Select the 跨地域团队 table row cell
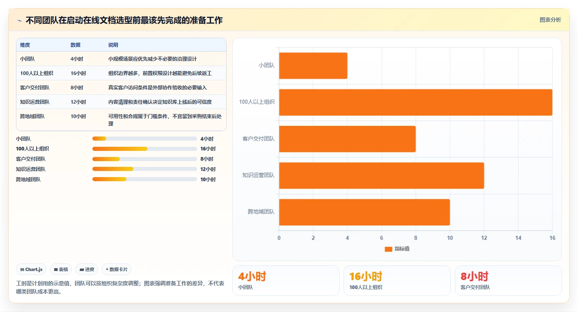This screenshot has height=312, width=578. coord(32,116)
